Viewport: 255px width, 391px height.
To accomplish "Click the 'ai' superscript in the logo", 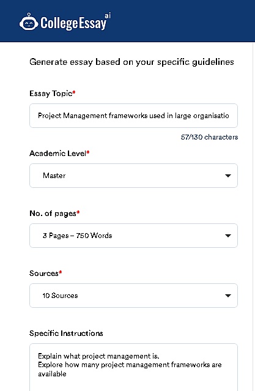I will 108,15.
